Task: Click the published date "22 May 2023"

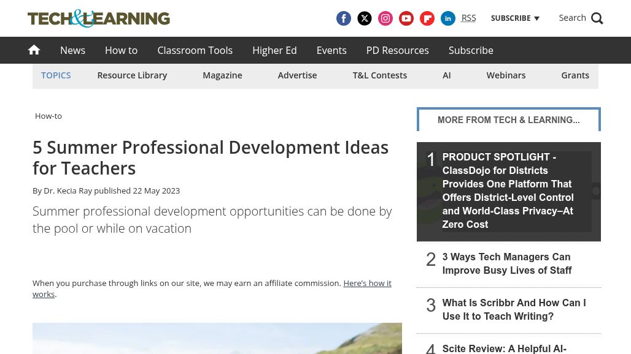Action: coord(156,190)
